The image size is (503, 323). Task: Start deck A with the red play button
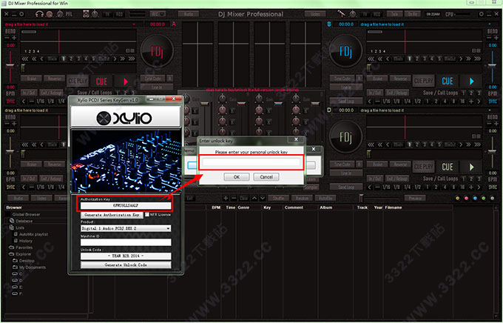click(126, 81)
